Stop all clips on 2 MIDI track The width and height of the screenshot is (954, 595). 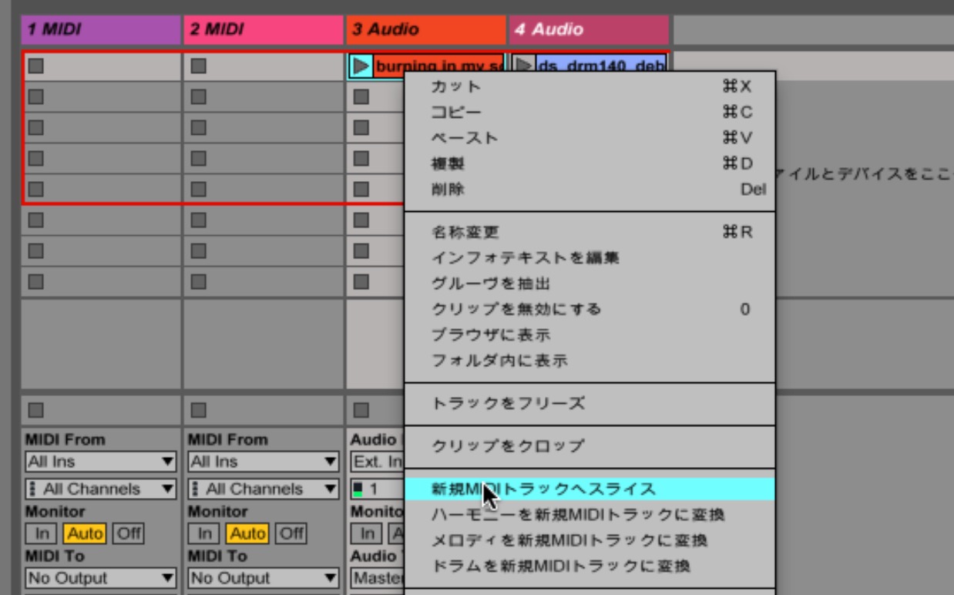(x=199, y=409)
